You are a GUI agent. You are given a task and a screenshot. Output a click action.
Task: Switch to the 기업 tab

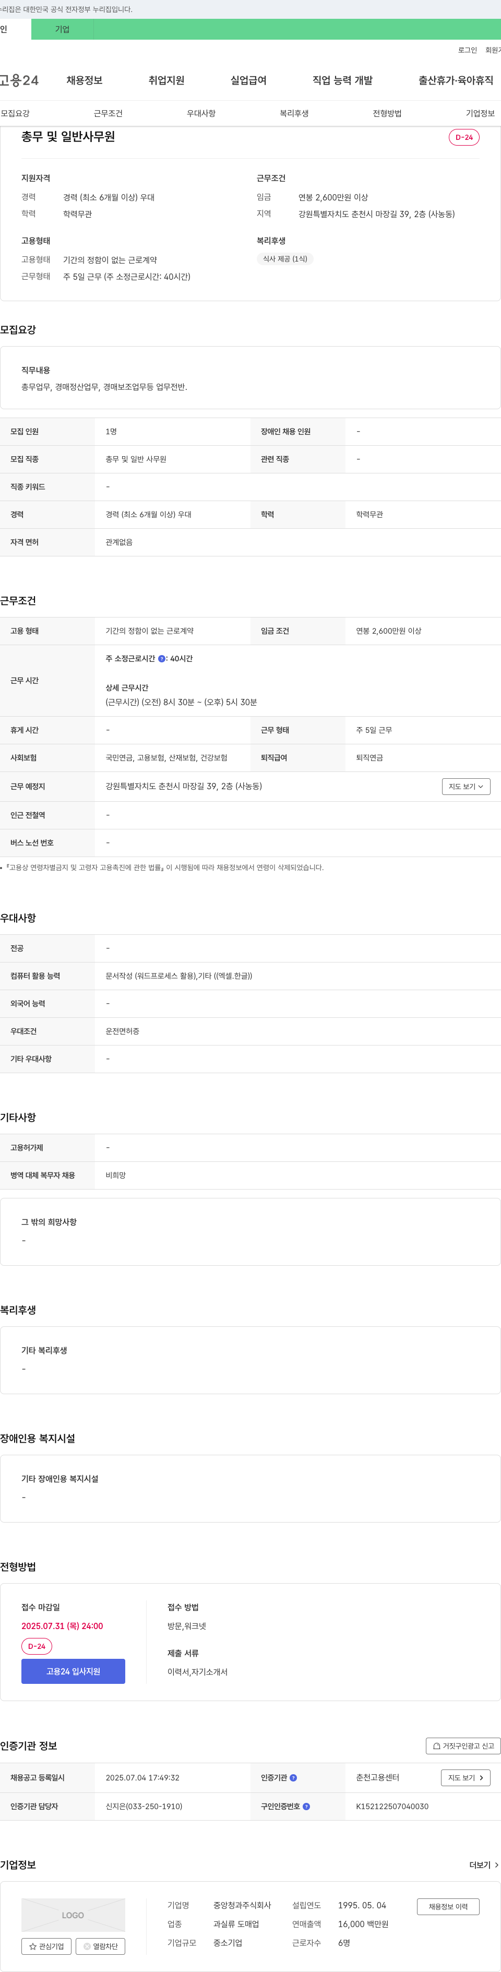[x=62, y=29]
